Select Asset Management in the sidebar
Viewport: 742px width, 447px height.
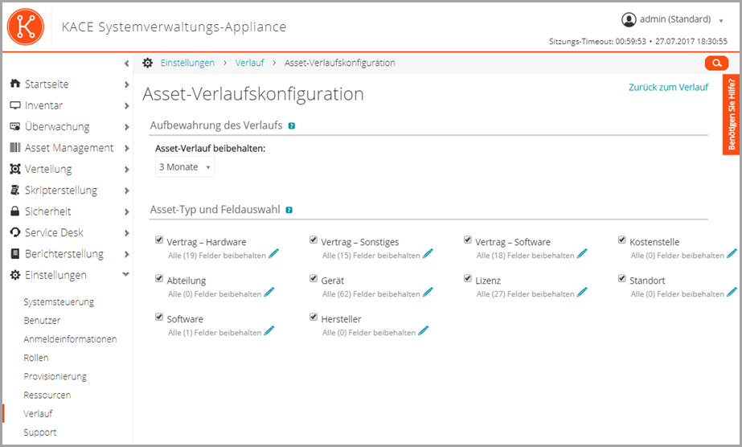point(68,148)
